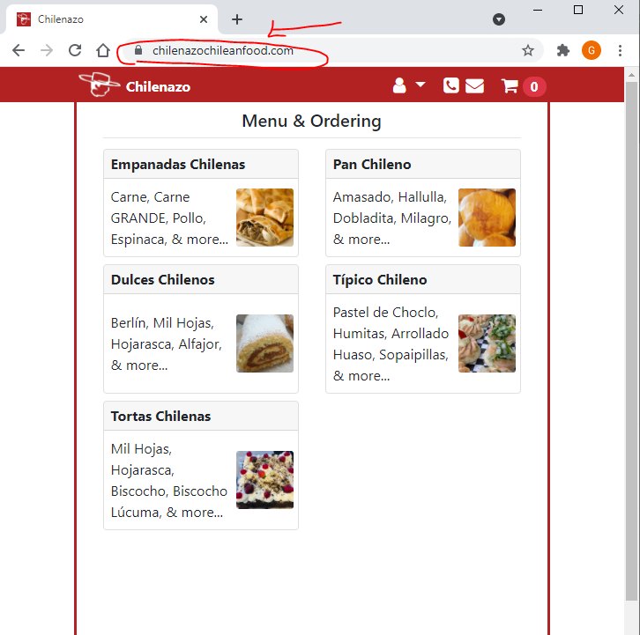The height and width of the screenshot is (635, 640).
Task: Click the Dulces Chilenos cake roll thumbnail
Action: 264,343
